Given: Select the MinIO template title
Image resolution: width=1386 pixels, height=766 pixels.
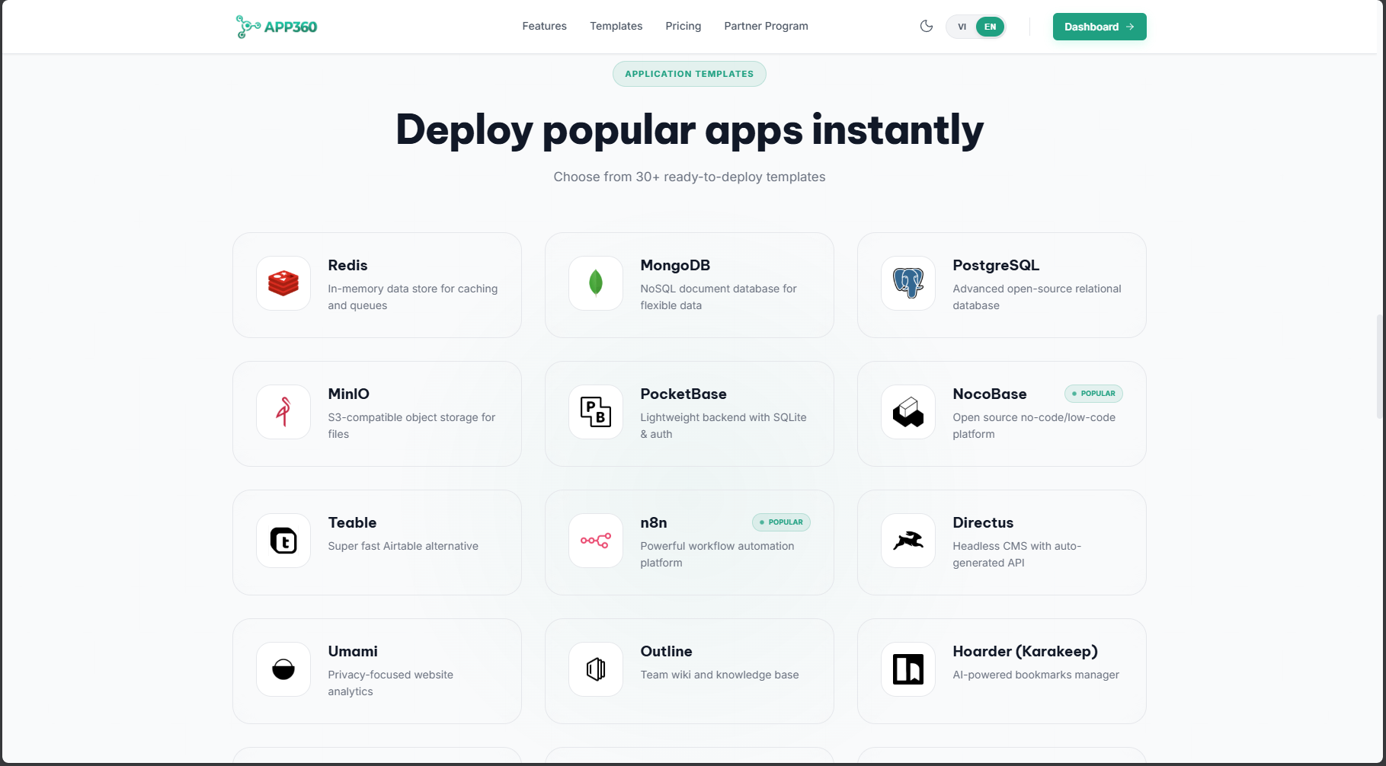Looking at the screenshot, I should [x=349, y=394].
